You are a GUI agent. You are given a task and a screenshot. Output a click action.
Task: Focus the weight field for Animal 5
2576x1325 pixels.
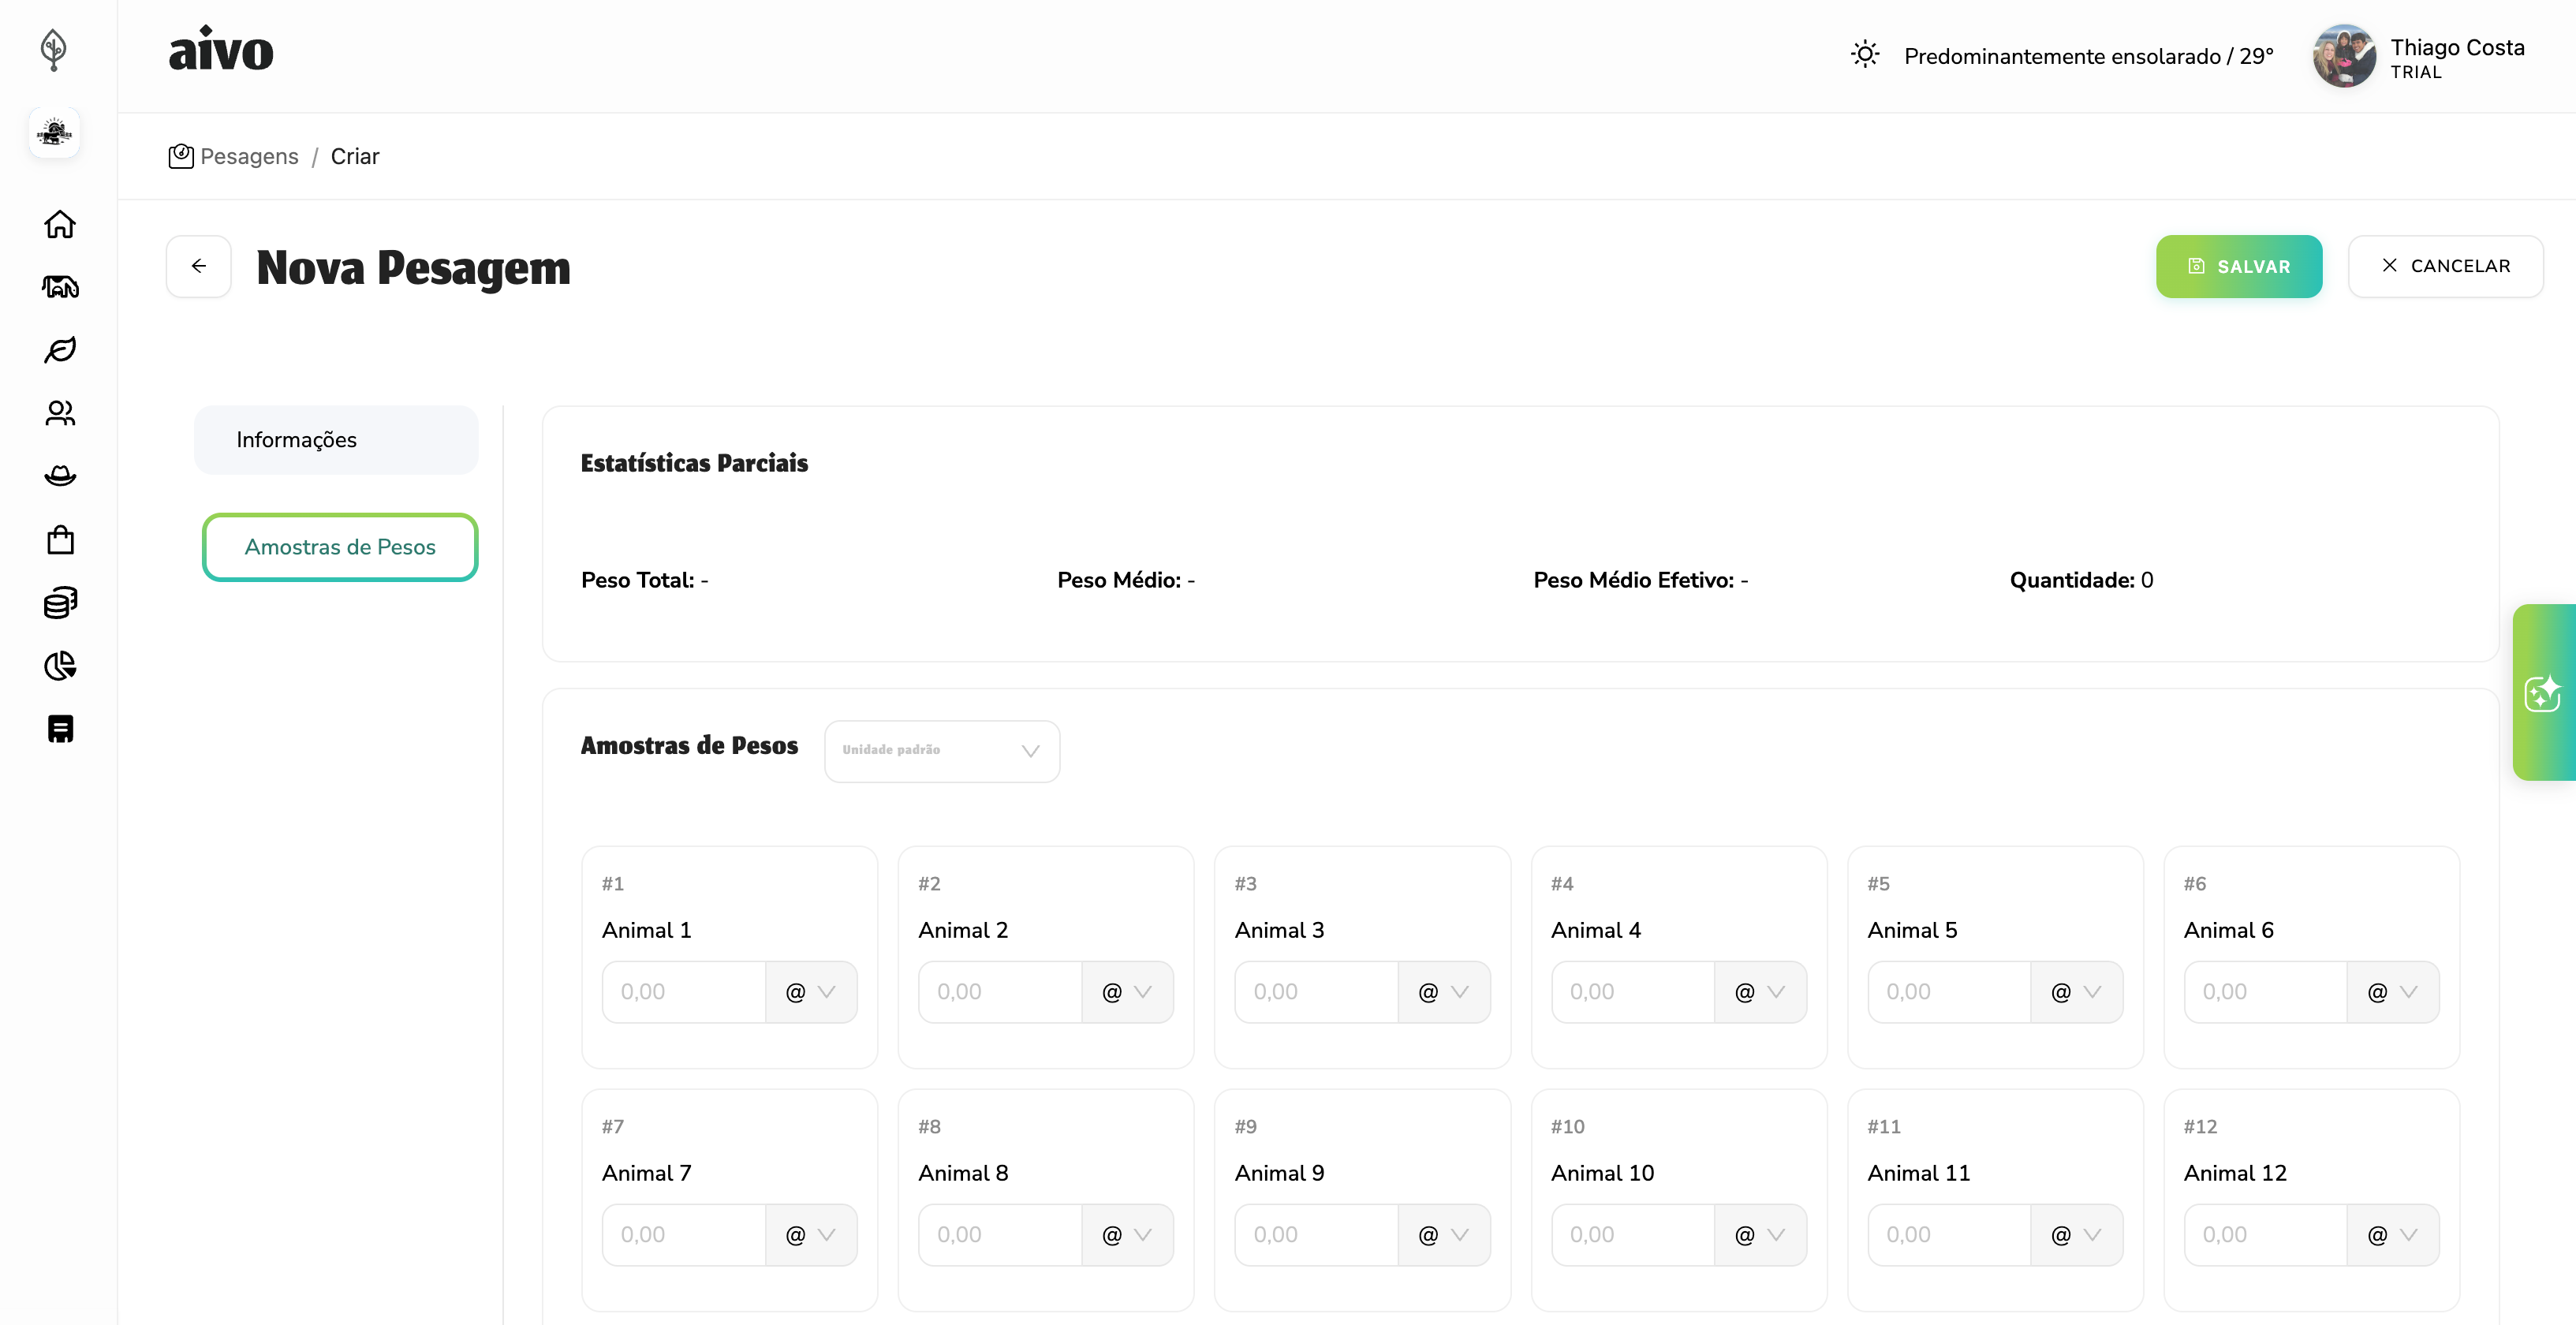pos(1949,992)
